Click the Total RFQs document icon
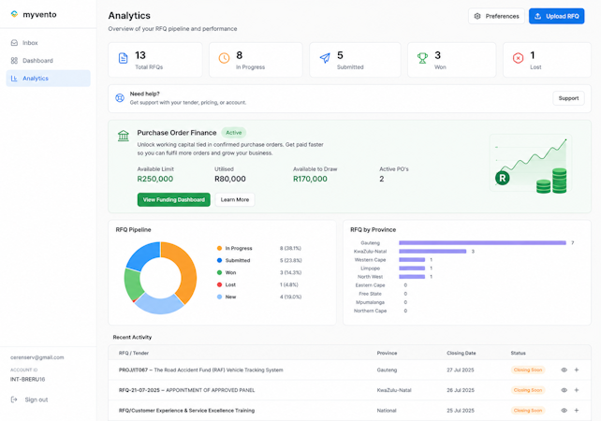The height and width of the screenshot is (421, 601). point(123,58)
